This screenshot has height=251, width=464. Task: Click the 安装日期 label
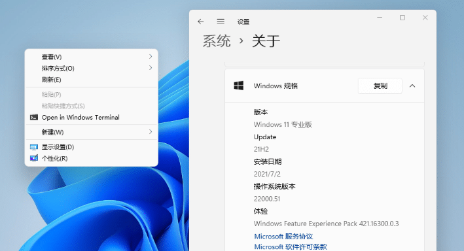click(x=268, y=161)
